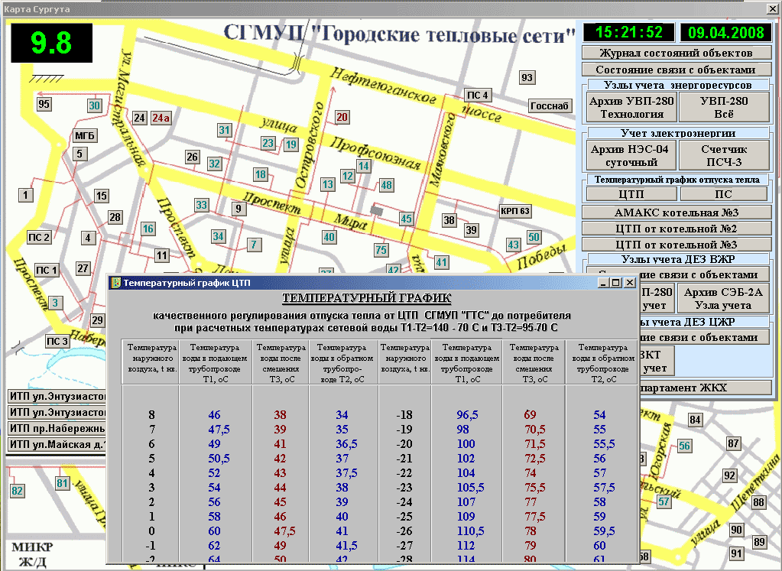Click the ПС 2 substation marker
The image size is (782, 571).
tap(37, 237)
